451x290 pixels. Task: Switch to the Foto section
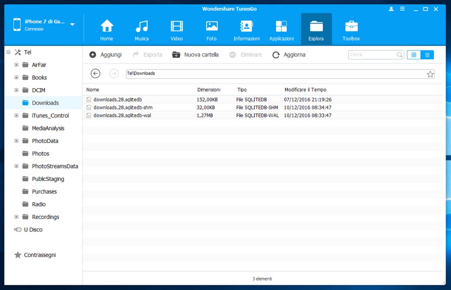click(212, 30)
